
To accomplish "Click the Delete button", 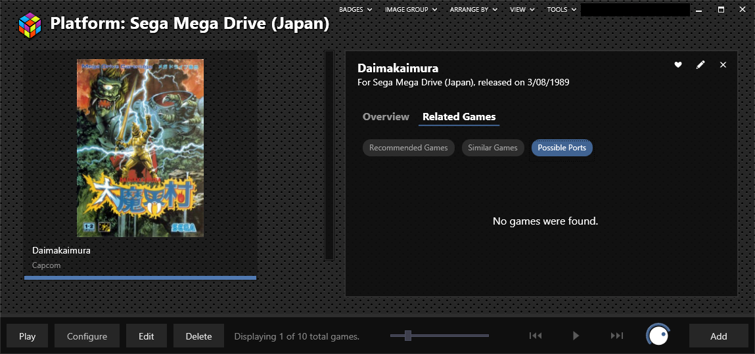I will [198, 336].
